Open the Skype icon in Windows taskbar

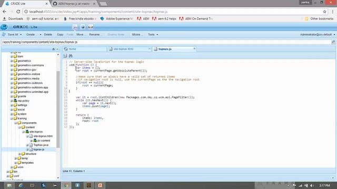(43, 185)
